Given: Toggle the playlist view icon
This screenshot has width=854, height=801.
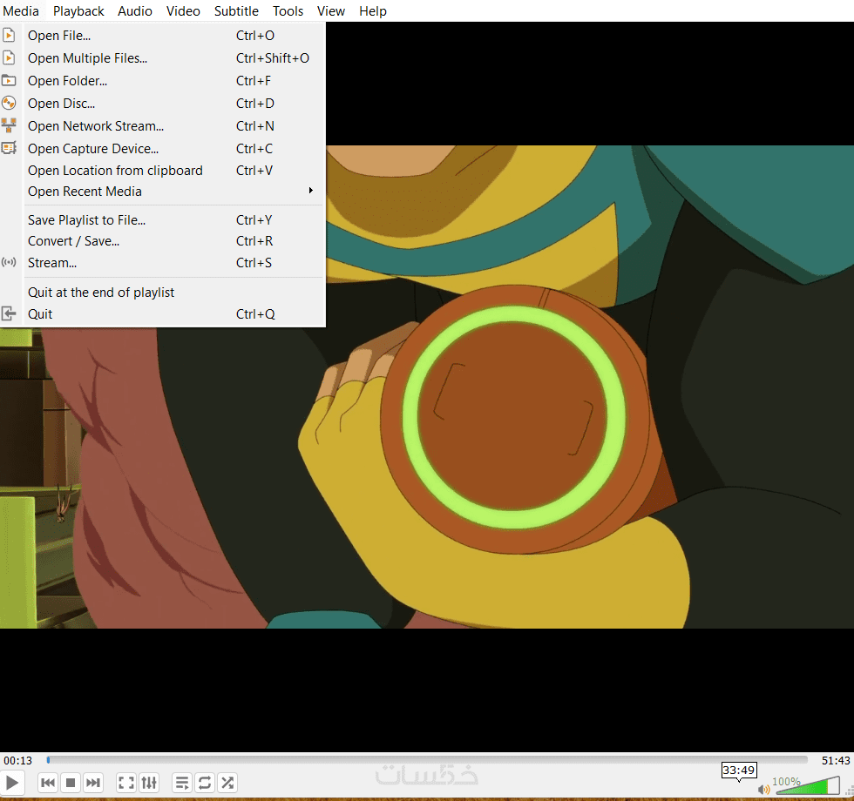Looking at the screenshot, I should tap(182, 783).
